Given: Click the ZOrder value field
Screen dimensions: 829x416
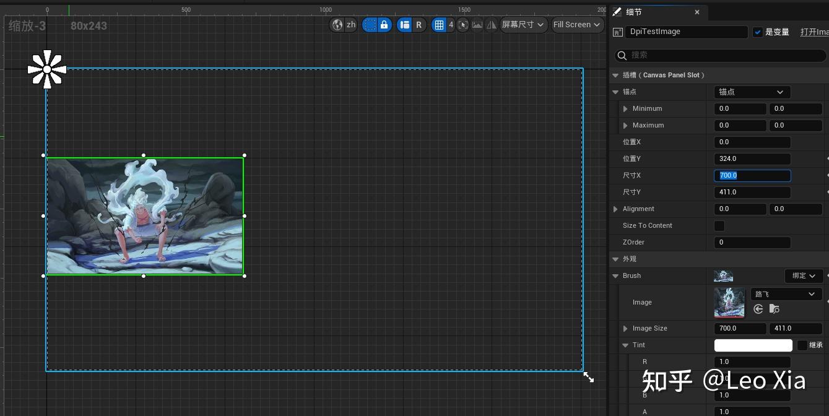Looking at the screenshot, I should point(752,242).
